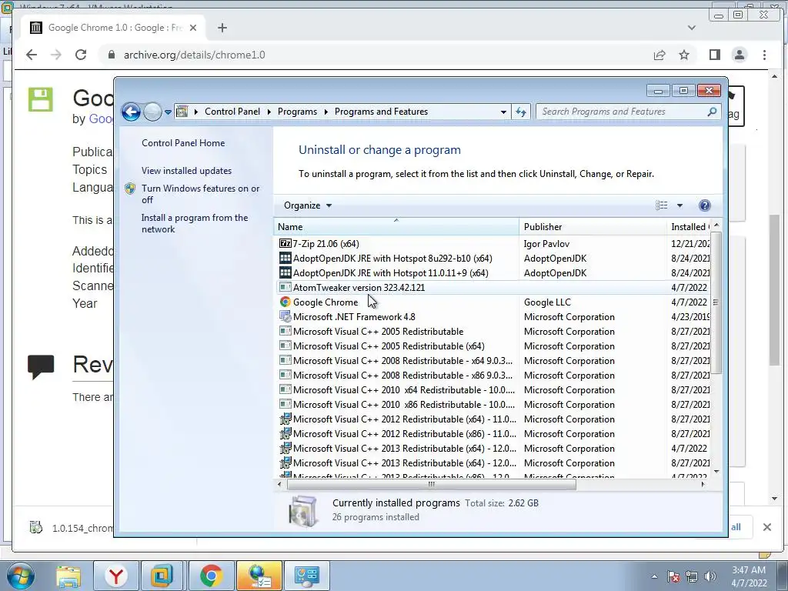
Task: Click the list scroll down arrow
Action: (716, 472)
